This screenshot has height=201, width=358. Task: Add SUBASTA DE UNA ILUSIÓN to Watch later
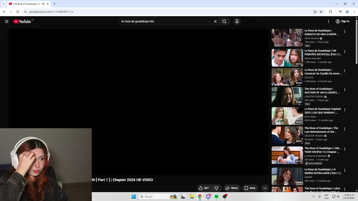tap(299, 33)
